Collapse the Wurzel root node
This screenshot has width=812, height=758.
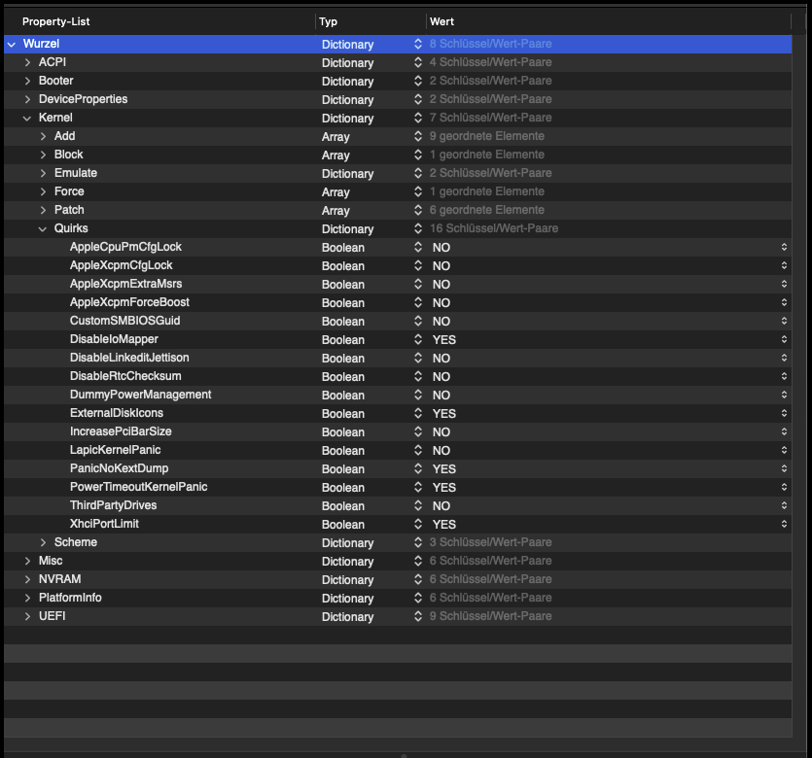coord(11,45)
